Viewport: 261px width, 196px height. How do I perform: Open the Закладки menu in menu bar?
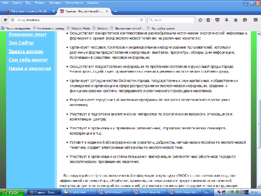(55, 3)
